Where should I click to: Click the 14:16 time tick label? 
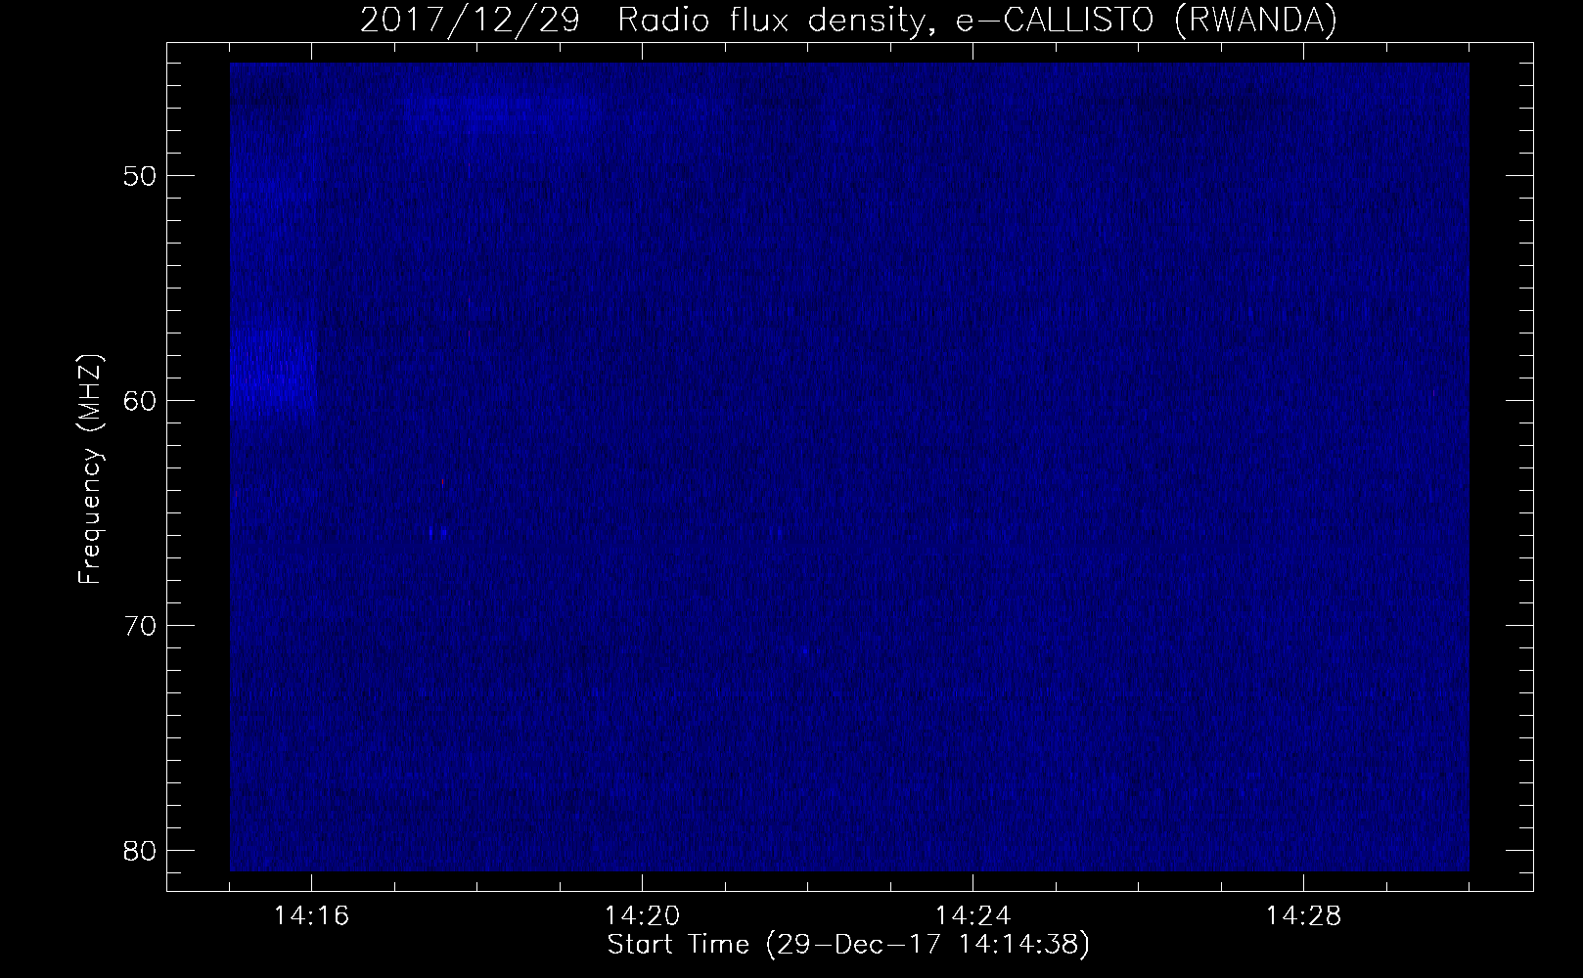pyautogui.click(x=312, y=916)
